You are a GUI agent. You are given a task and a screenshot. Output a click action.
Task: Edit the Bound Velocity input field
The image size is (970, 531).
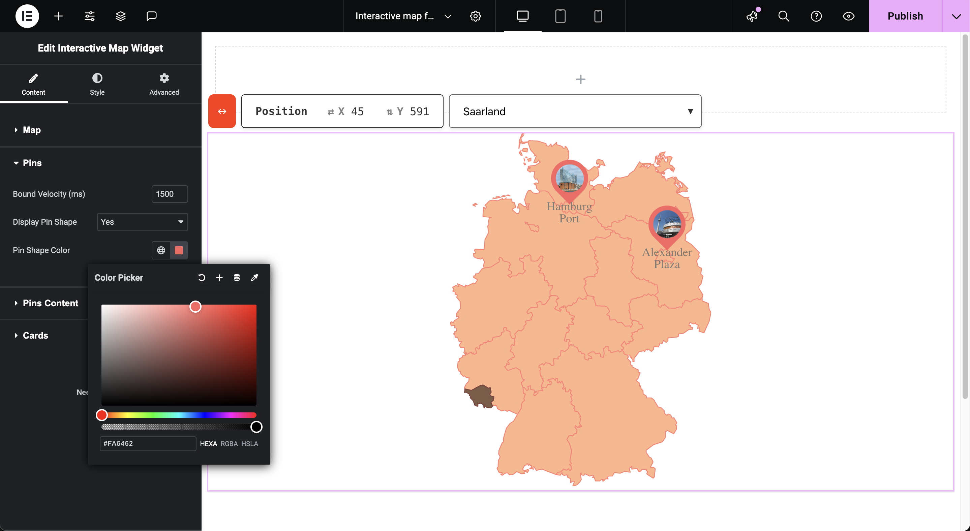pos(170,194)
